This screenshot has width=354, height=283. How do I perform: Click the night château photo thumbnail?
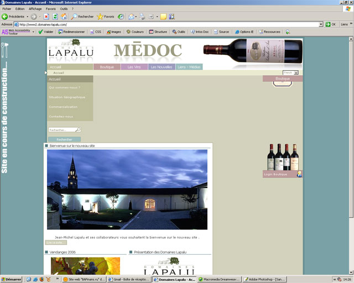tap(127, 190)
